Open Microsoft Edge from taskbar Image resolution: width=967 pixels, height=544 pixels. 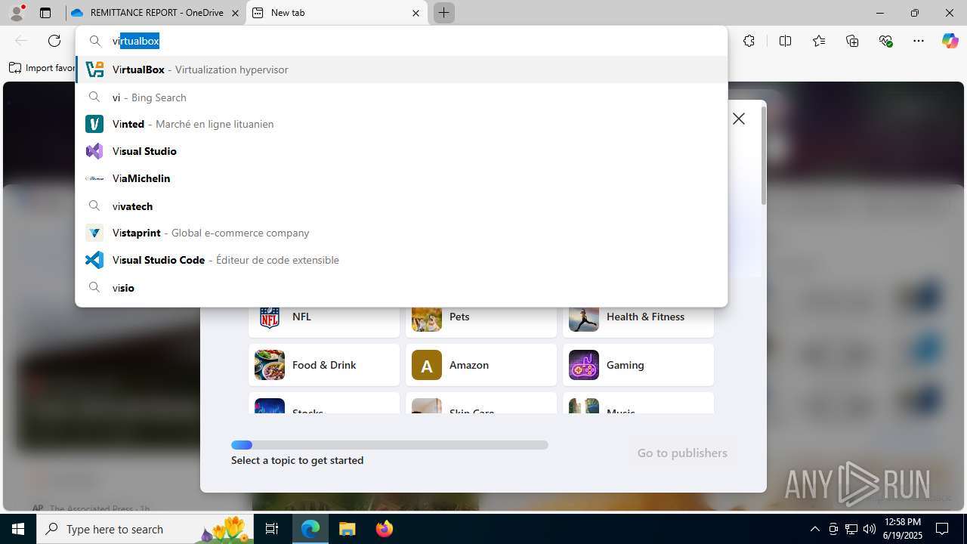[x=310, y=529]
